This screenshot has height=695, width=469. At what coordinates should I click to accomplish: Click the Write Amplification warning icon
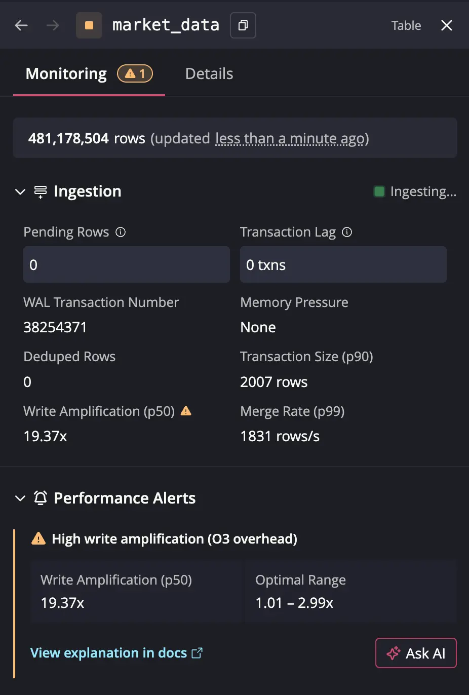tap(186, 411)
